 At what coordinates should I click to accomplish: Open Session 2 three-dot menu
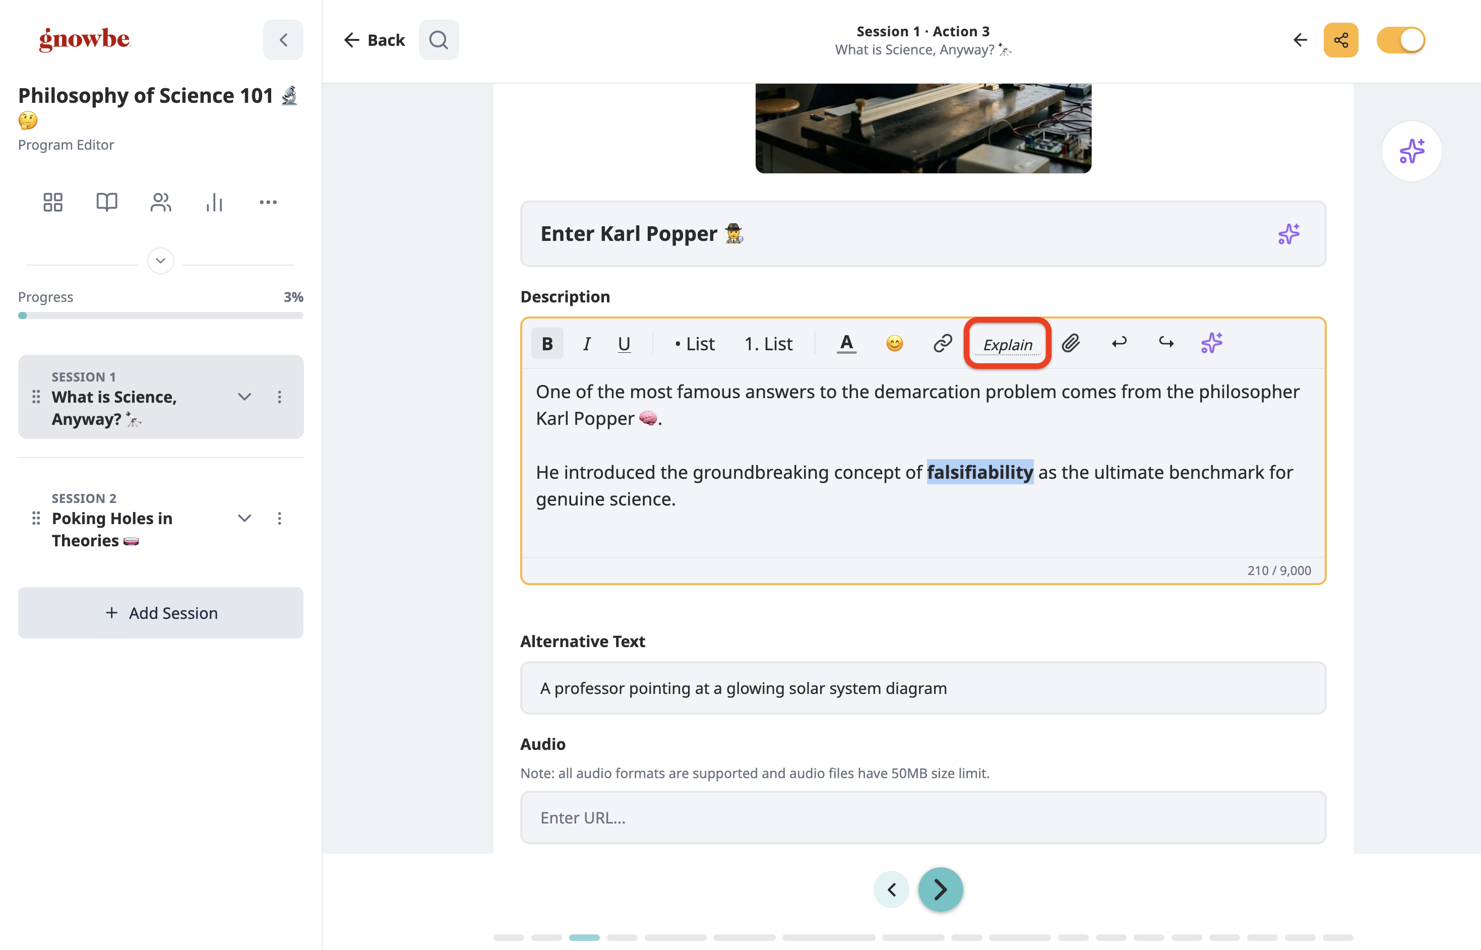pyautogui.click(x=279, y=518)
